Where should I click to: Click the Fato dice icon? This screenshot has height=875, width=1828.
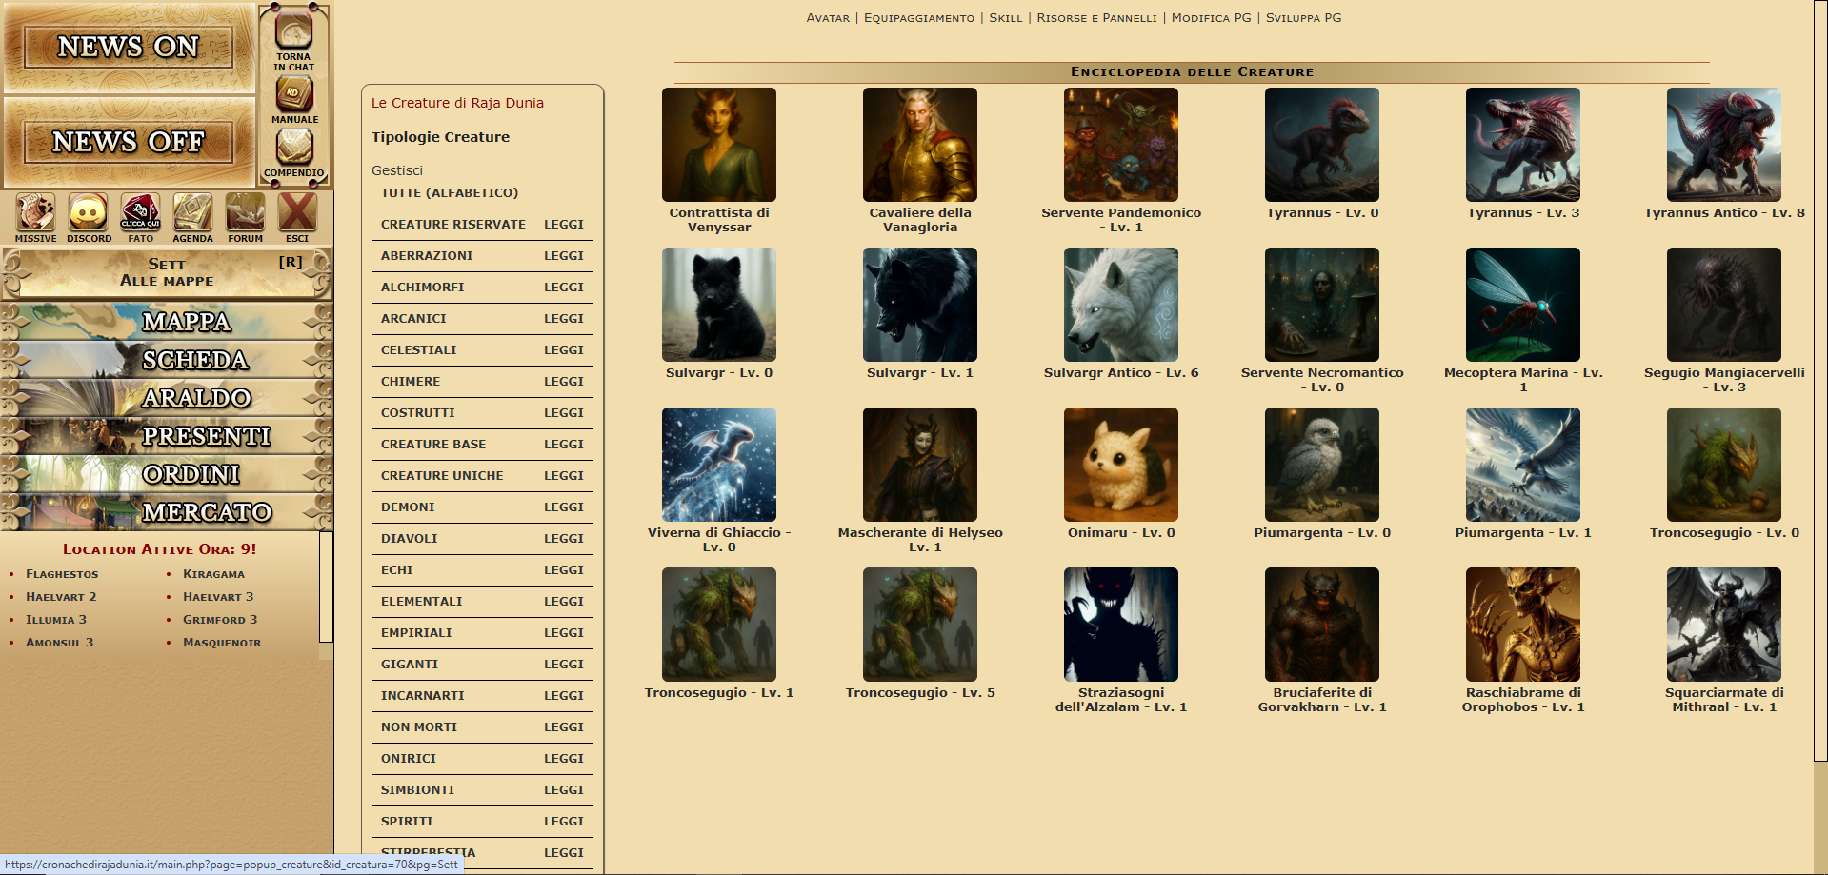coord(140,213)
